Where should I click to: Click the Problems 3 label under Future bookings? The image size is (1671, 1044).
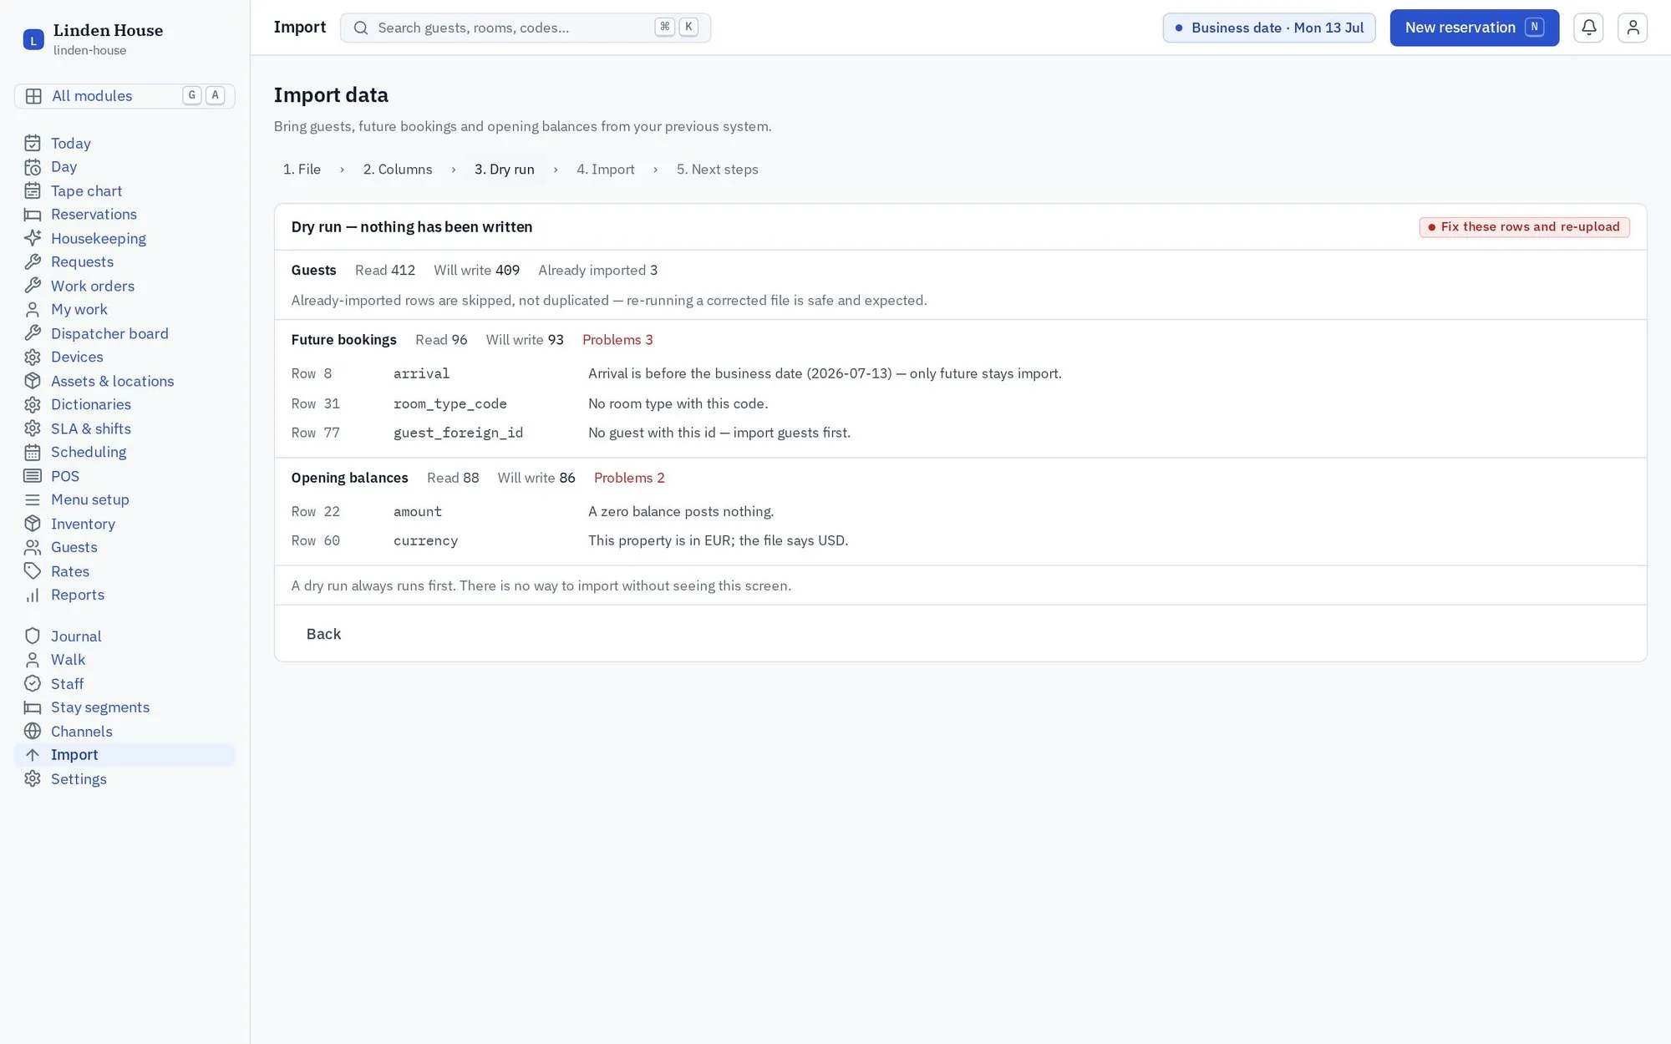pos(617,340)
